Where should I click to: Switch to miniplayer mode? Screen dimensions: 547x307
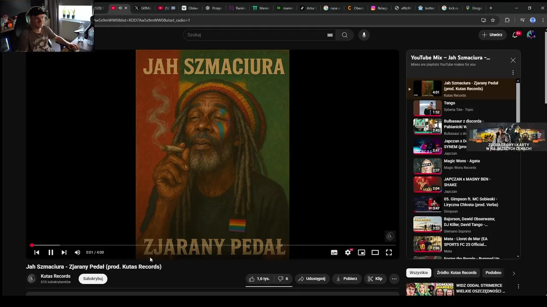coord(362,252)
